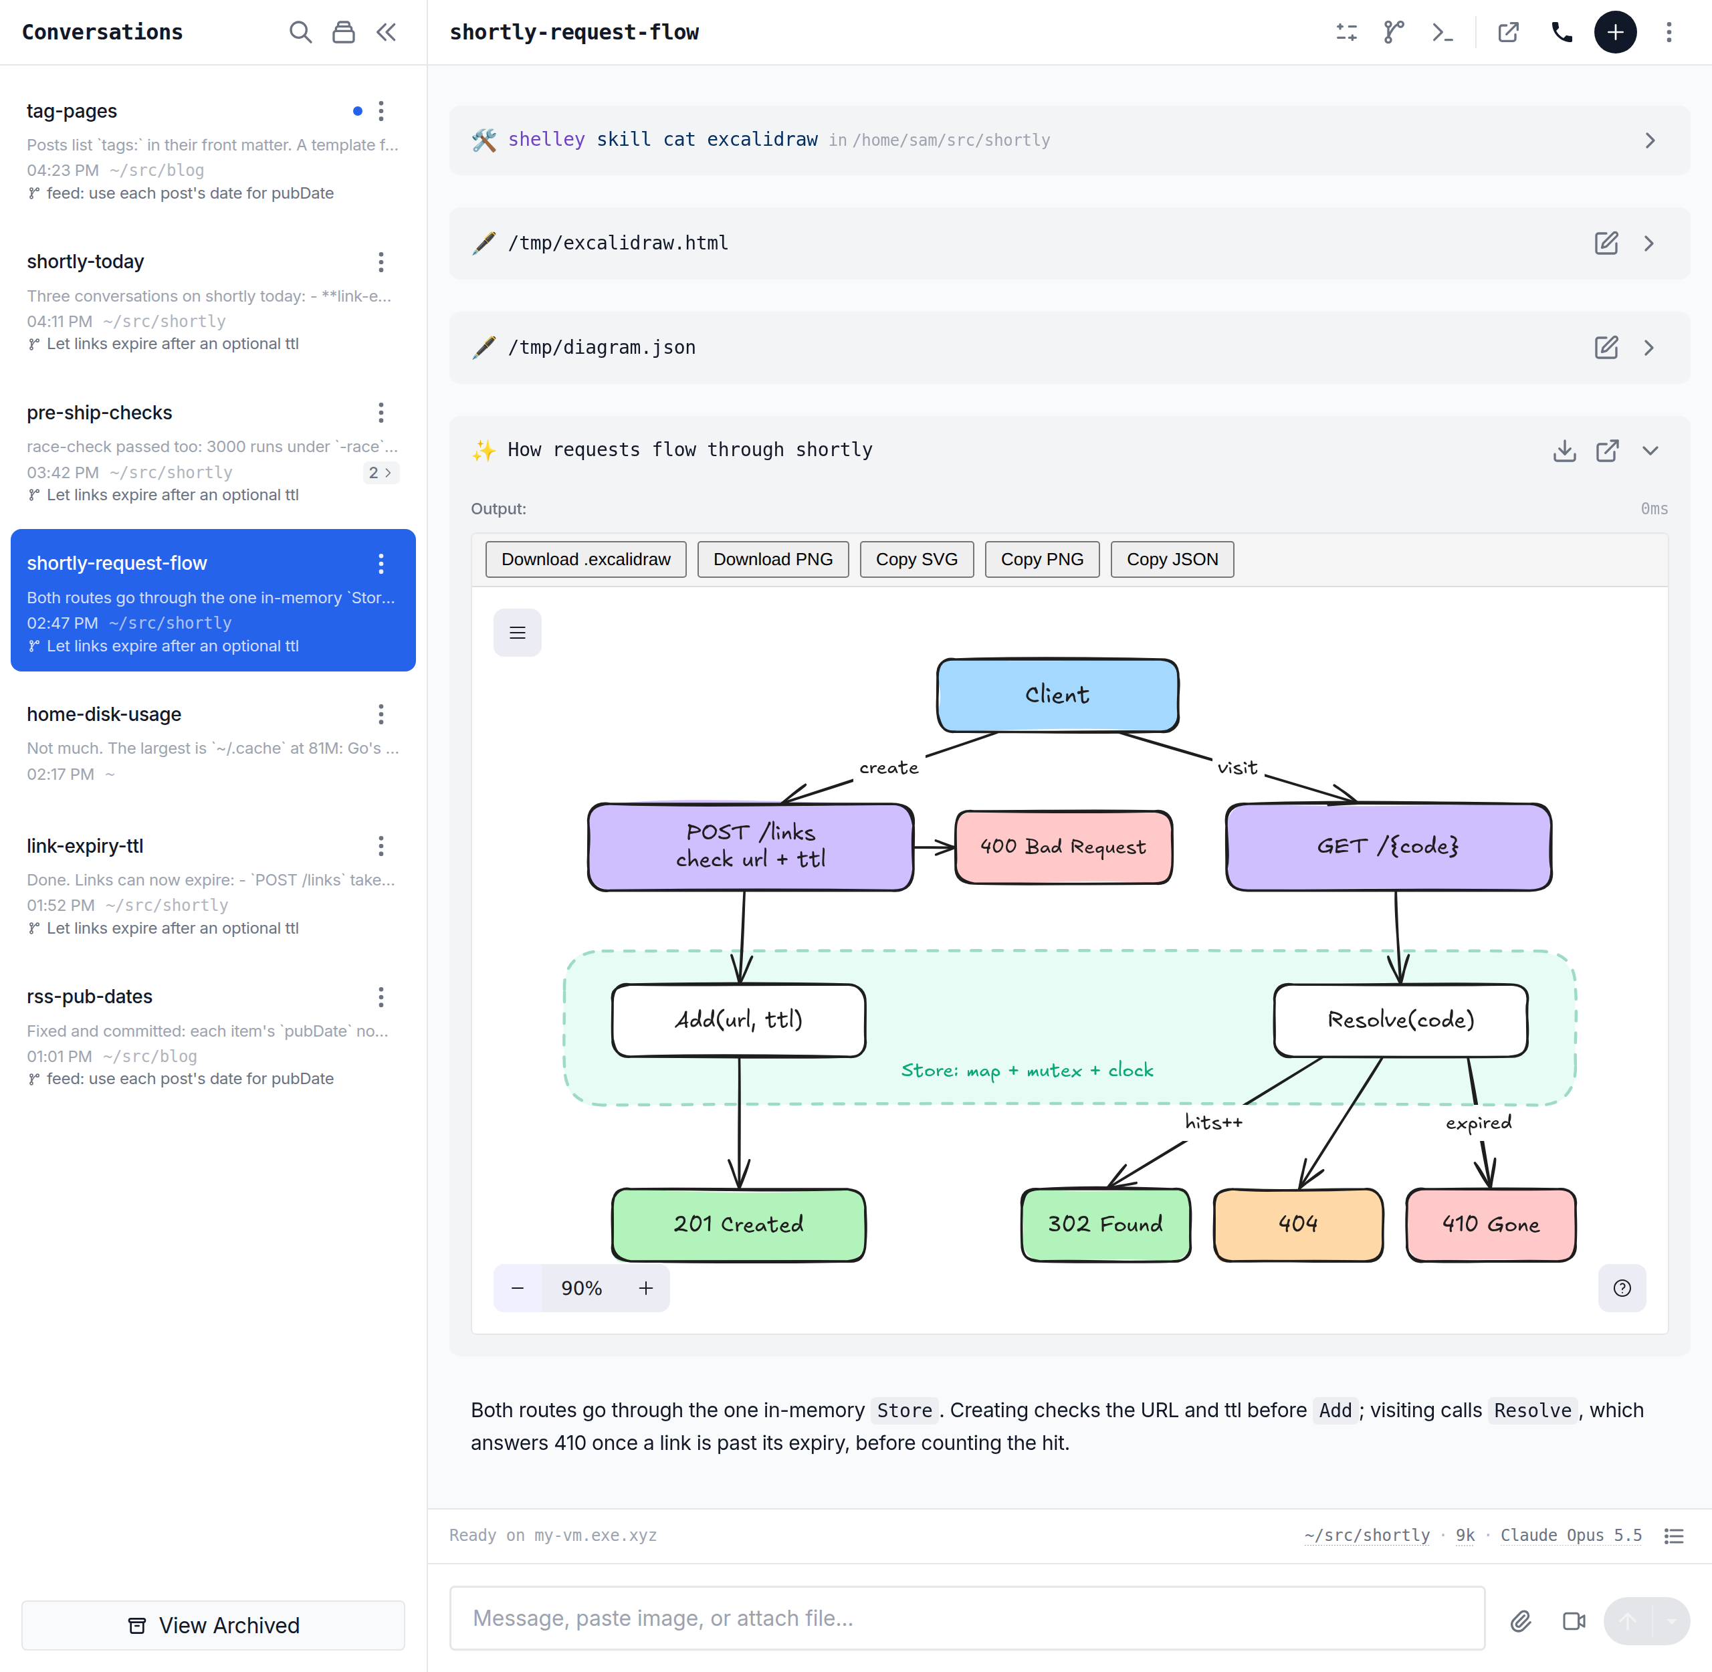1712x1672 pixels.
Task: Expand the shelley skill cat excalidraw tool row
Action: point(1650,140)
